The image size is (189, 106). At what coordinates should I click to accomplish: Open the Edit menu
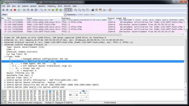click(x=9, y=6)
